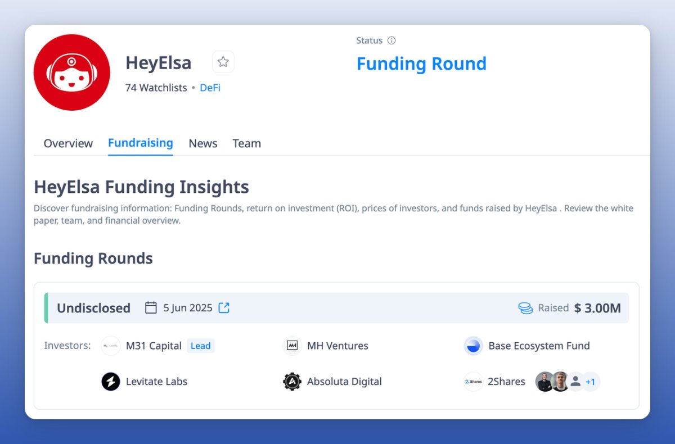Click the coins icon next to Raised
Screen dimensions: 675x444
click(525, 308)
